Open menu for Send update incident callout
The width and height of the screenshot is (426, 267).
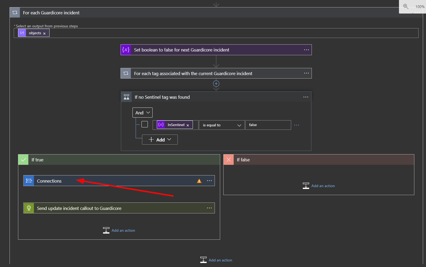209,208
